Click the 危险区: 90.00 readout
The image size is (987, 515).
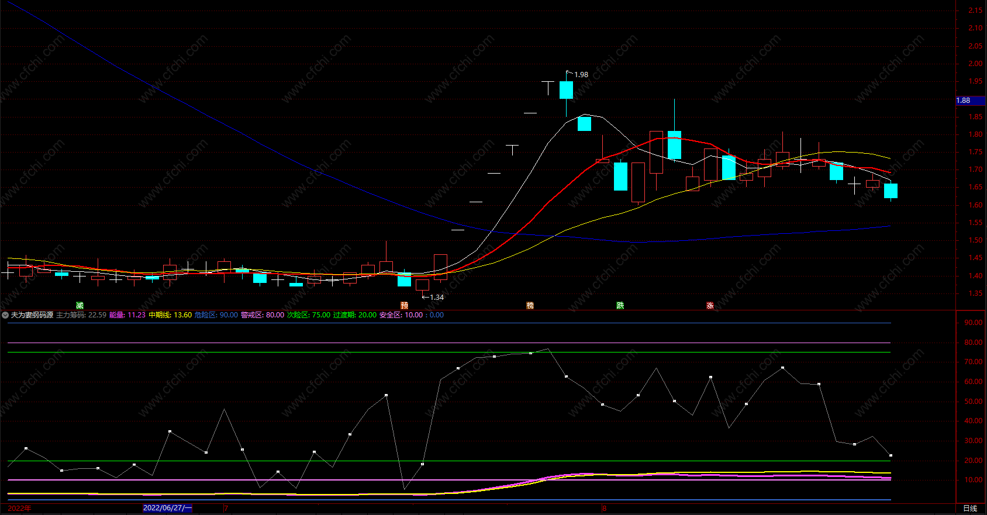216,315
